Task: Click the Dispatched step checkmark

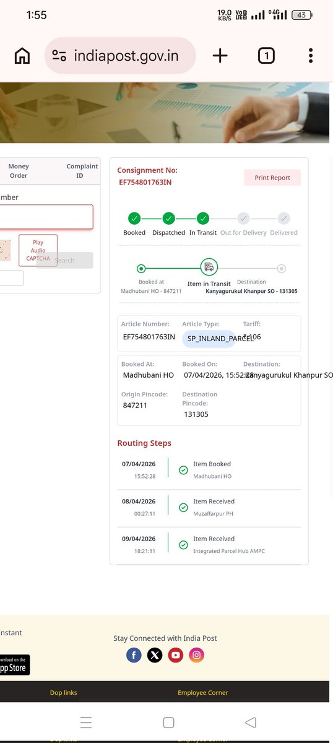Action: 168,218
